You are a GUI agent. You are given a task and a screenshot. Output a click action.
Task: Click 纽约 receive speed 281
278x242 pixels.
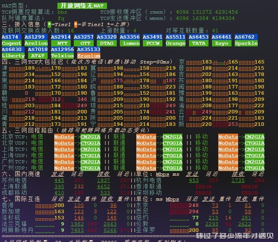pyautogui.click(x=246, y=218)
